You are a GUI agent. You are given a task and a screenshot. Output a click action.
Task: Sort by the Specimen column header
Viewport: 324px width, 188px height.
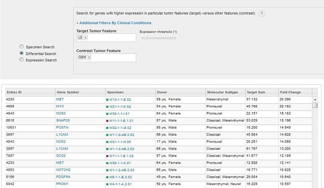click(131, 92)
